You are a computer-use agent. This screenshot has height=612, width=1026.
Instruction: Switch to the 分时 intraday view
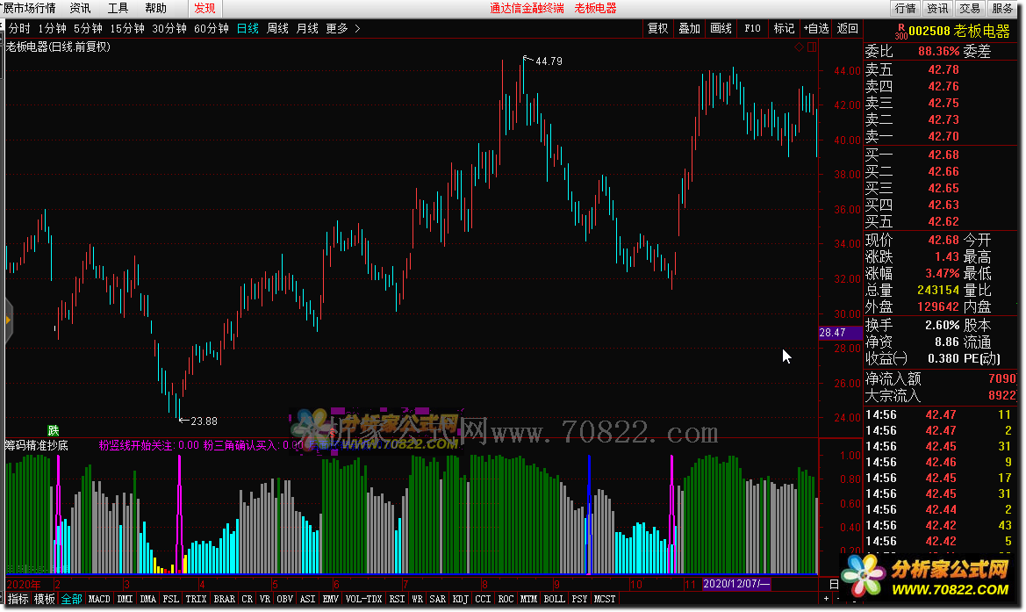click(x=19, y=28)
